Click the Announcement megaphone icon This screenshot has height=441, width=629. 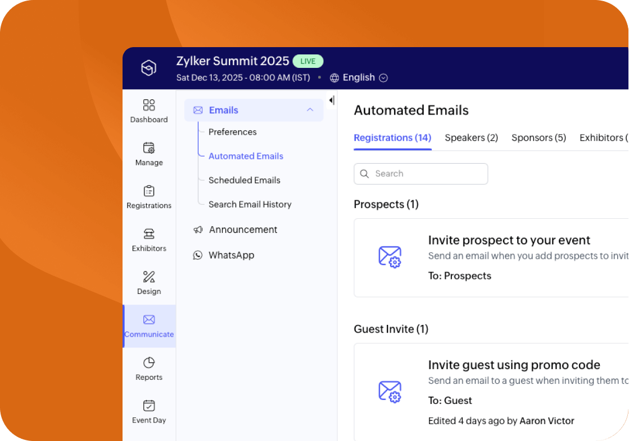198,229
